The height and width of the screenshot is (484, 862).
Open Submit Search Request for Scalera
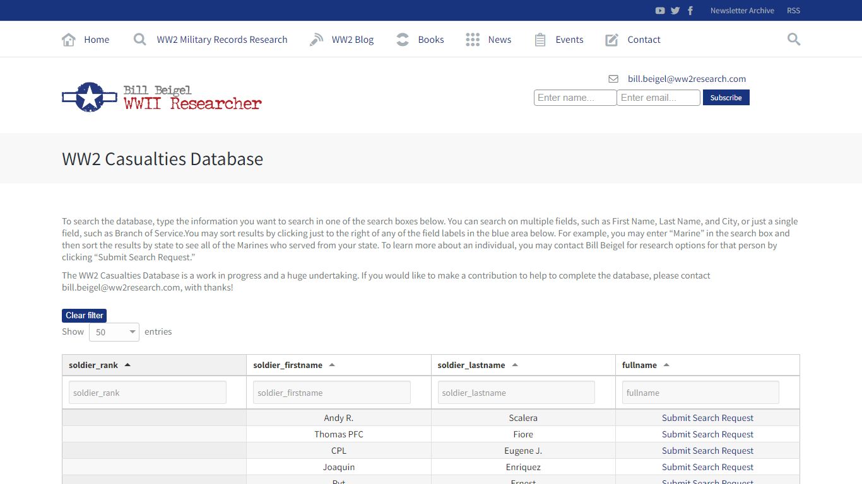click(707, 418)
